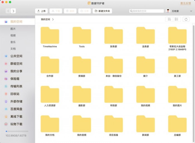
Task: Expand the account dropdown arrow
Action: (x=191, y=11)
